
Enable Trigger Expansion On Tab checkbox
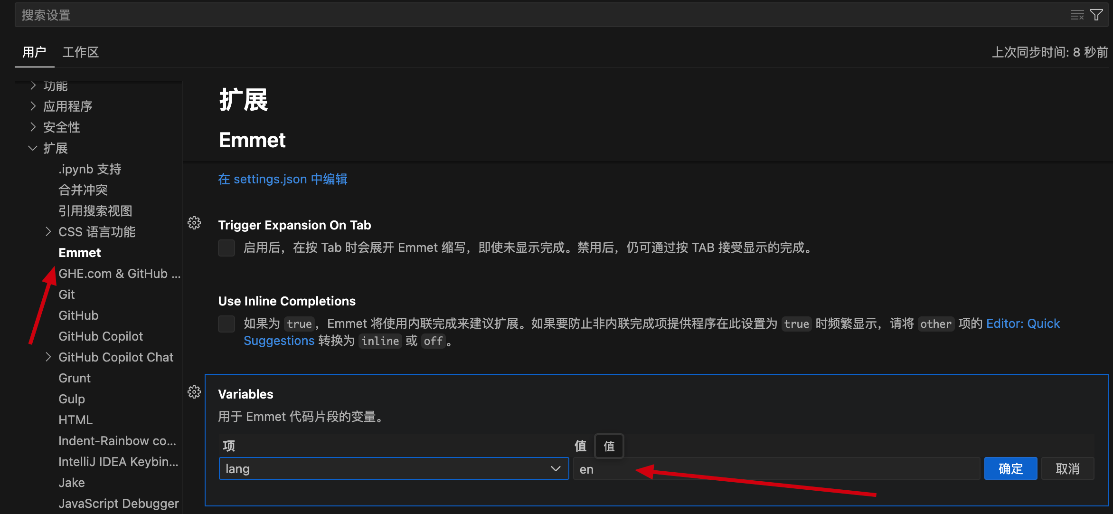tap(226, 247)
